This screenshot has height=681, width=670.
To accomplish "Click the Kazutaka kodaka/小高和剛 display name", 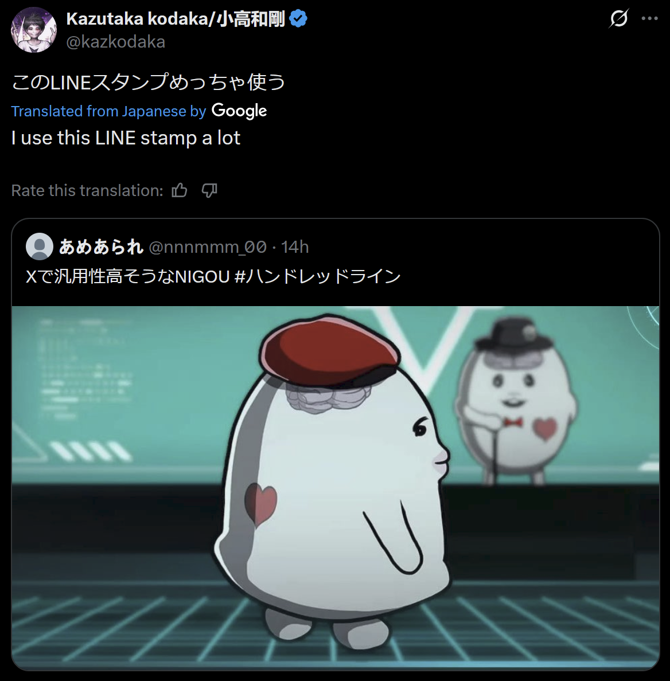I will (176, 19).
